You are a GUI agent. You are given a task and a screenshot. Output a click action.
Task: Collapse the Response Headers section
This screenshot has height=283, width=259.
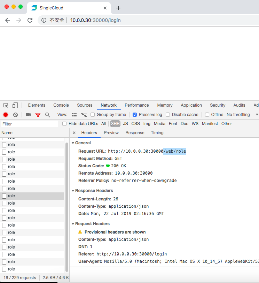point(73,191)
